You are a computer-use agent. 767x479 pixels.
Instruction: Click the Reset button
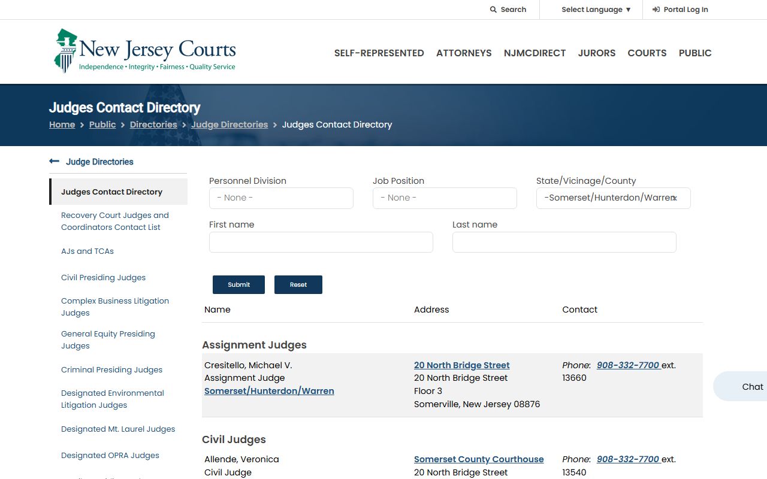click(x=298, y=284)
